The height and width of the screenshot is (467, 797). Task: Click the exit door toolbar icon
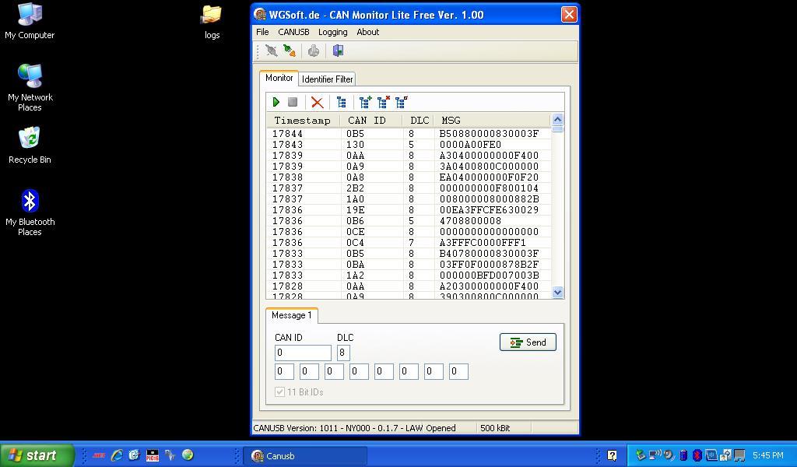(338, 51)
